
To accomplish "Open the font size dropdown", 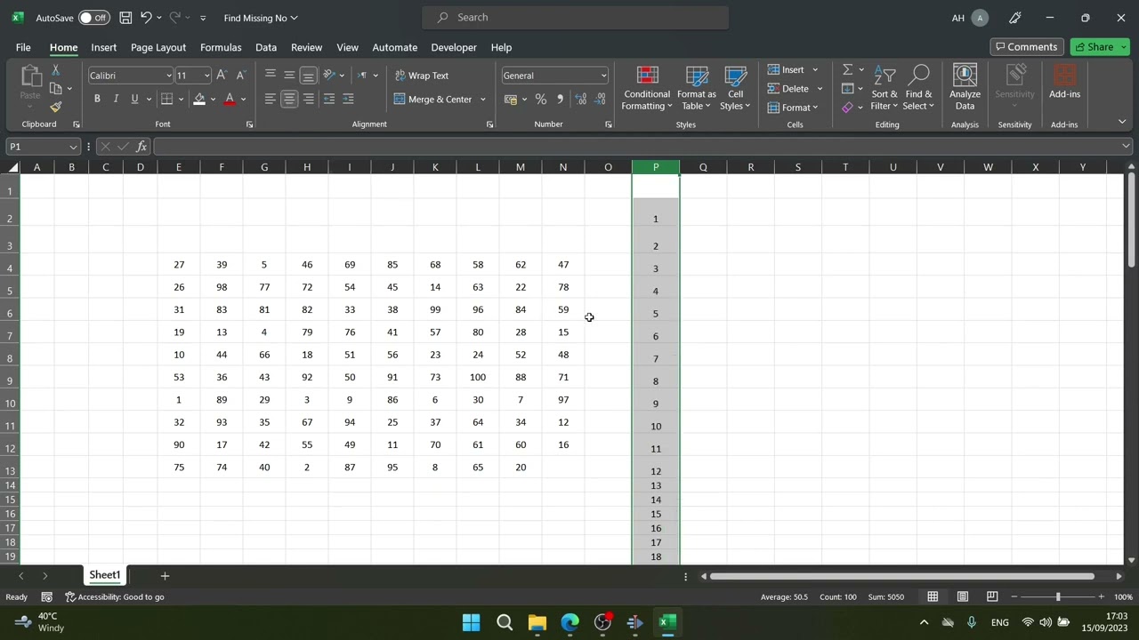I will (206, 76).
